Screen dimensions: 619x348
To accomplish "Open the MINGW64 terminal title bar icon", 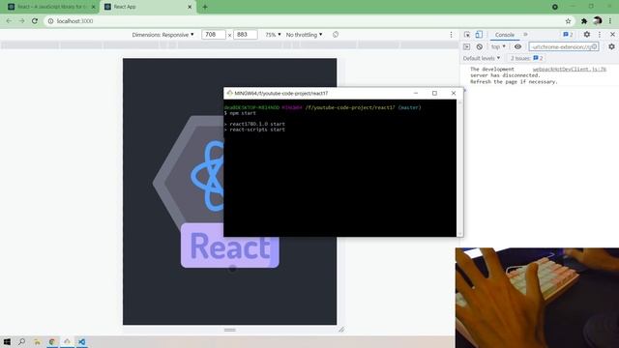I will point(229,93).
